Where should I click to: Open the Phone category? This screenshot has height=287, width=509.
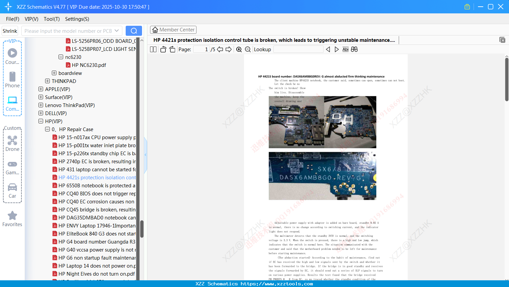click(x=12, y=80)
